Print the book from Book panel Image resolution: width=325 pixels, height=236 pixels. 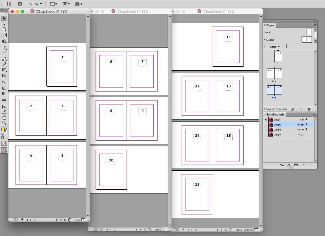pyautogui.click(x=296, y=165)
